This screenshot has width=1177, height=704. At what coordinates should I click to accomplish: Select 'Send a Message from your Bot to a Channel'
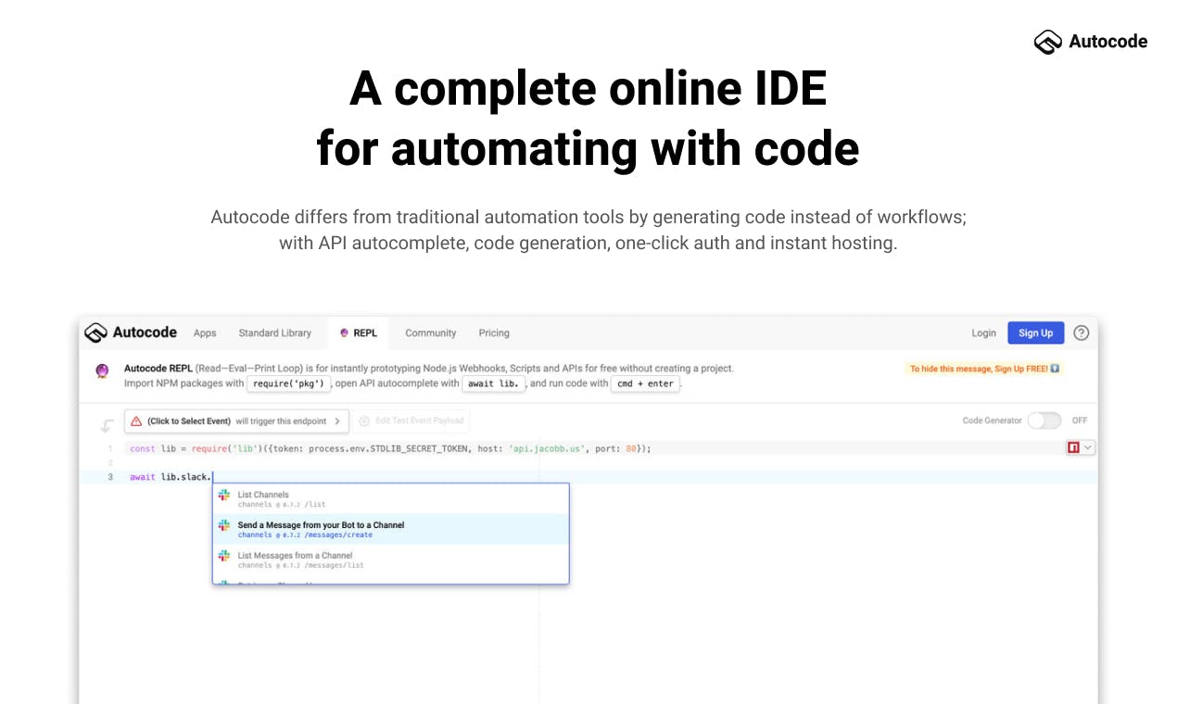[x=390, y=530]
